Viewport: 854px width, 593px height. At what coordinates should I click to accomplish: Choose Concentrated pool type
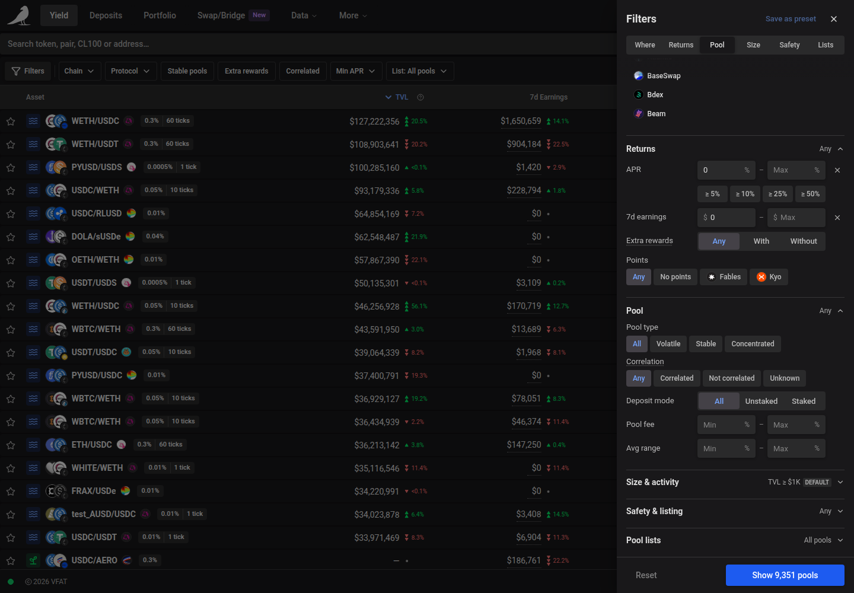[x=753, y=344]
